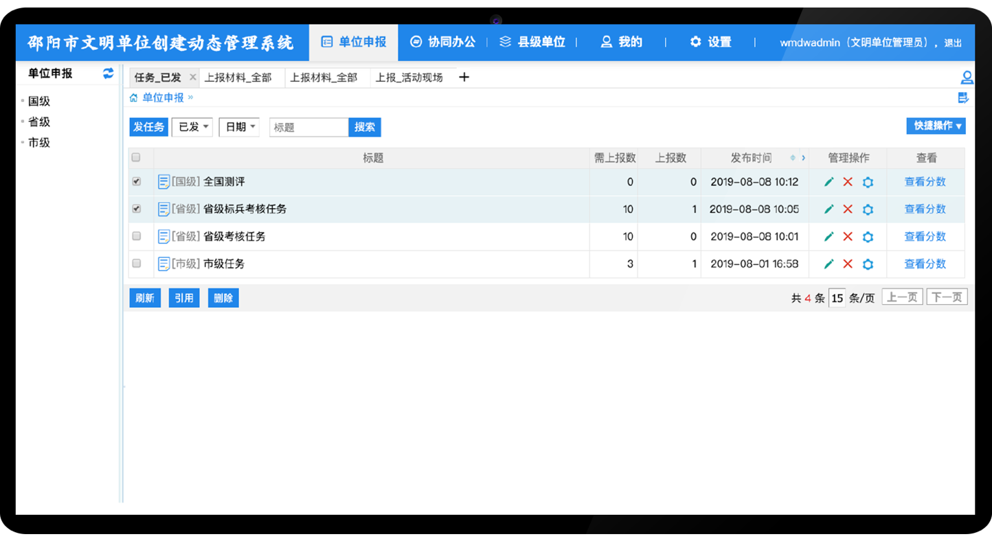Switch to the 协同办公 top menu
Screen dimensions: 992x541
coord(443,42)
